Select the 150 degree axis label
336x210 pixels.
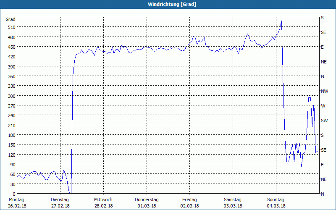[12, 145]
